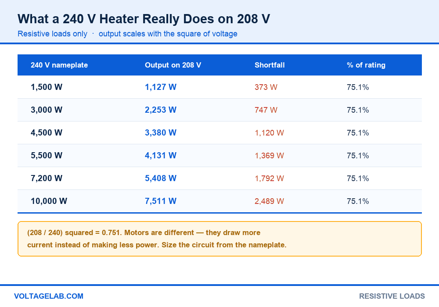Image resolution: width=439 pixels, height=307 pixels.
Task: Select the '1,369 W' shortfall cell
Action: [269, 156]
